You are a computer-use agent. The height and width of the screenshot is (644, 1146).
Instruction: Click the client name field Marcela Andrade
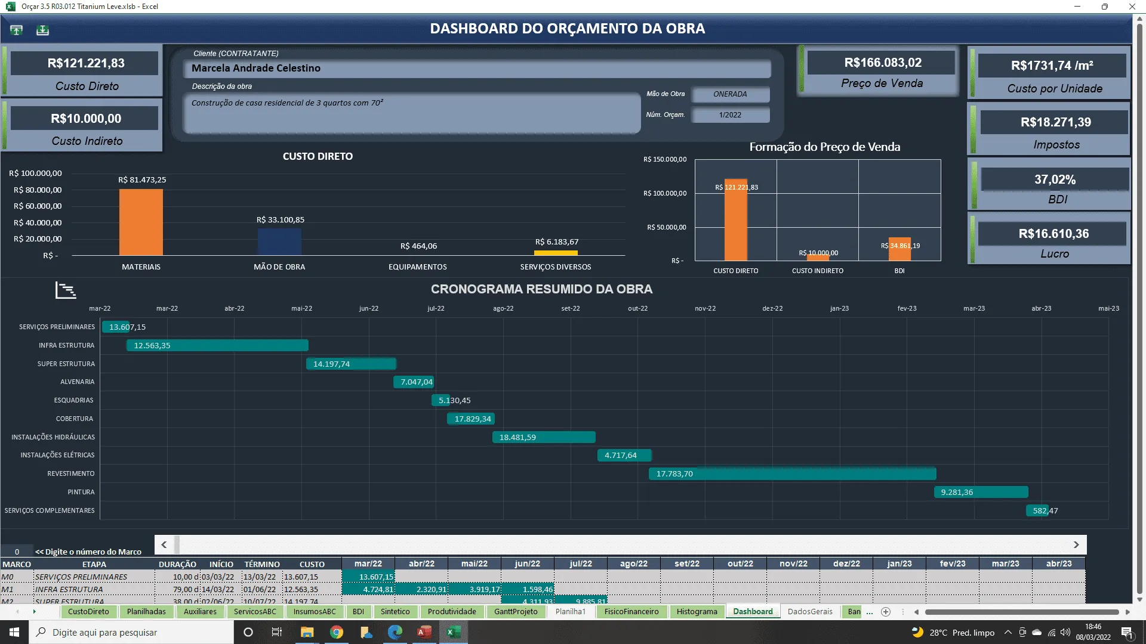[477, 69]
